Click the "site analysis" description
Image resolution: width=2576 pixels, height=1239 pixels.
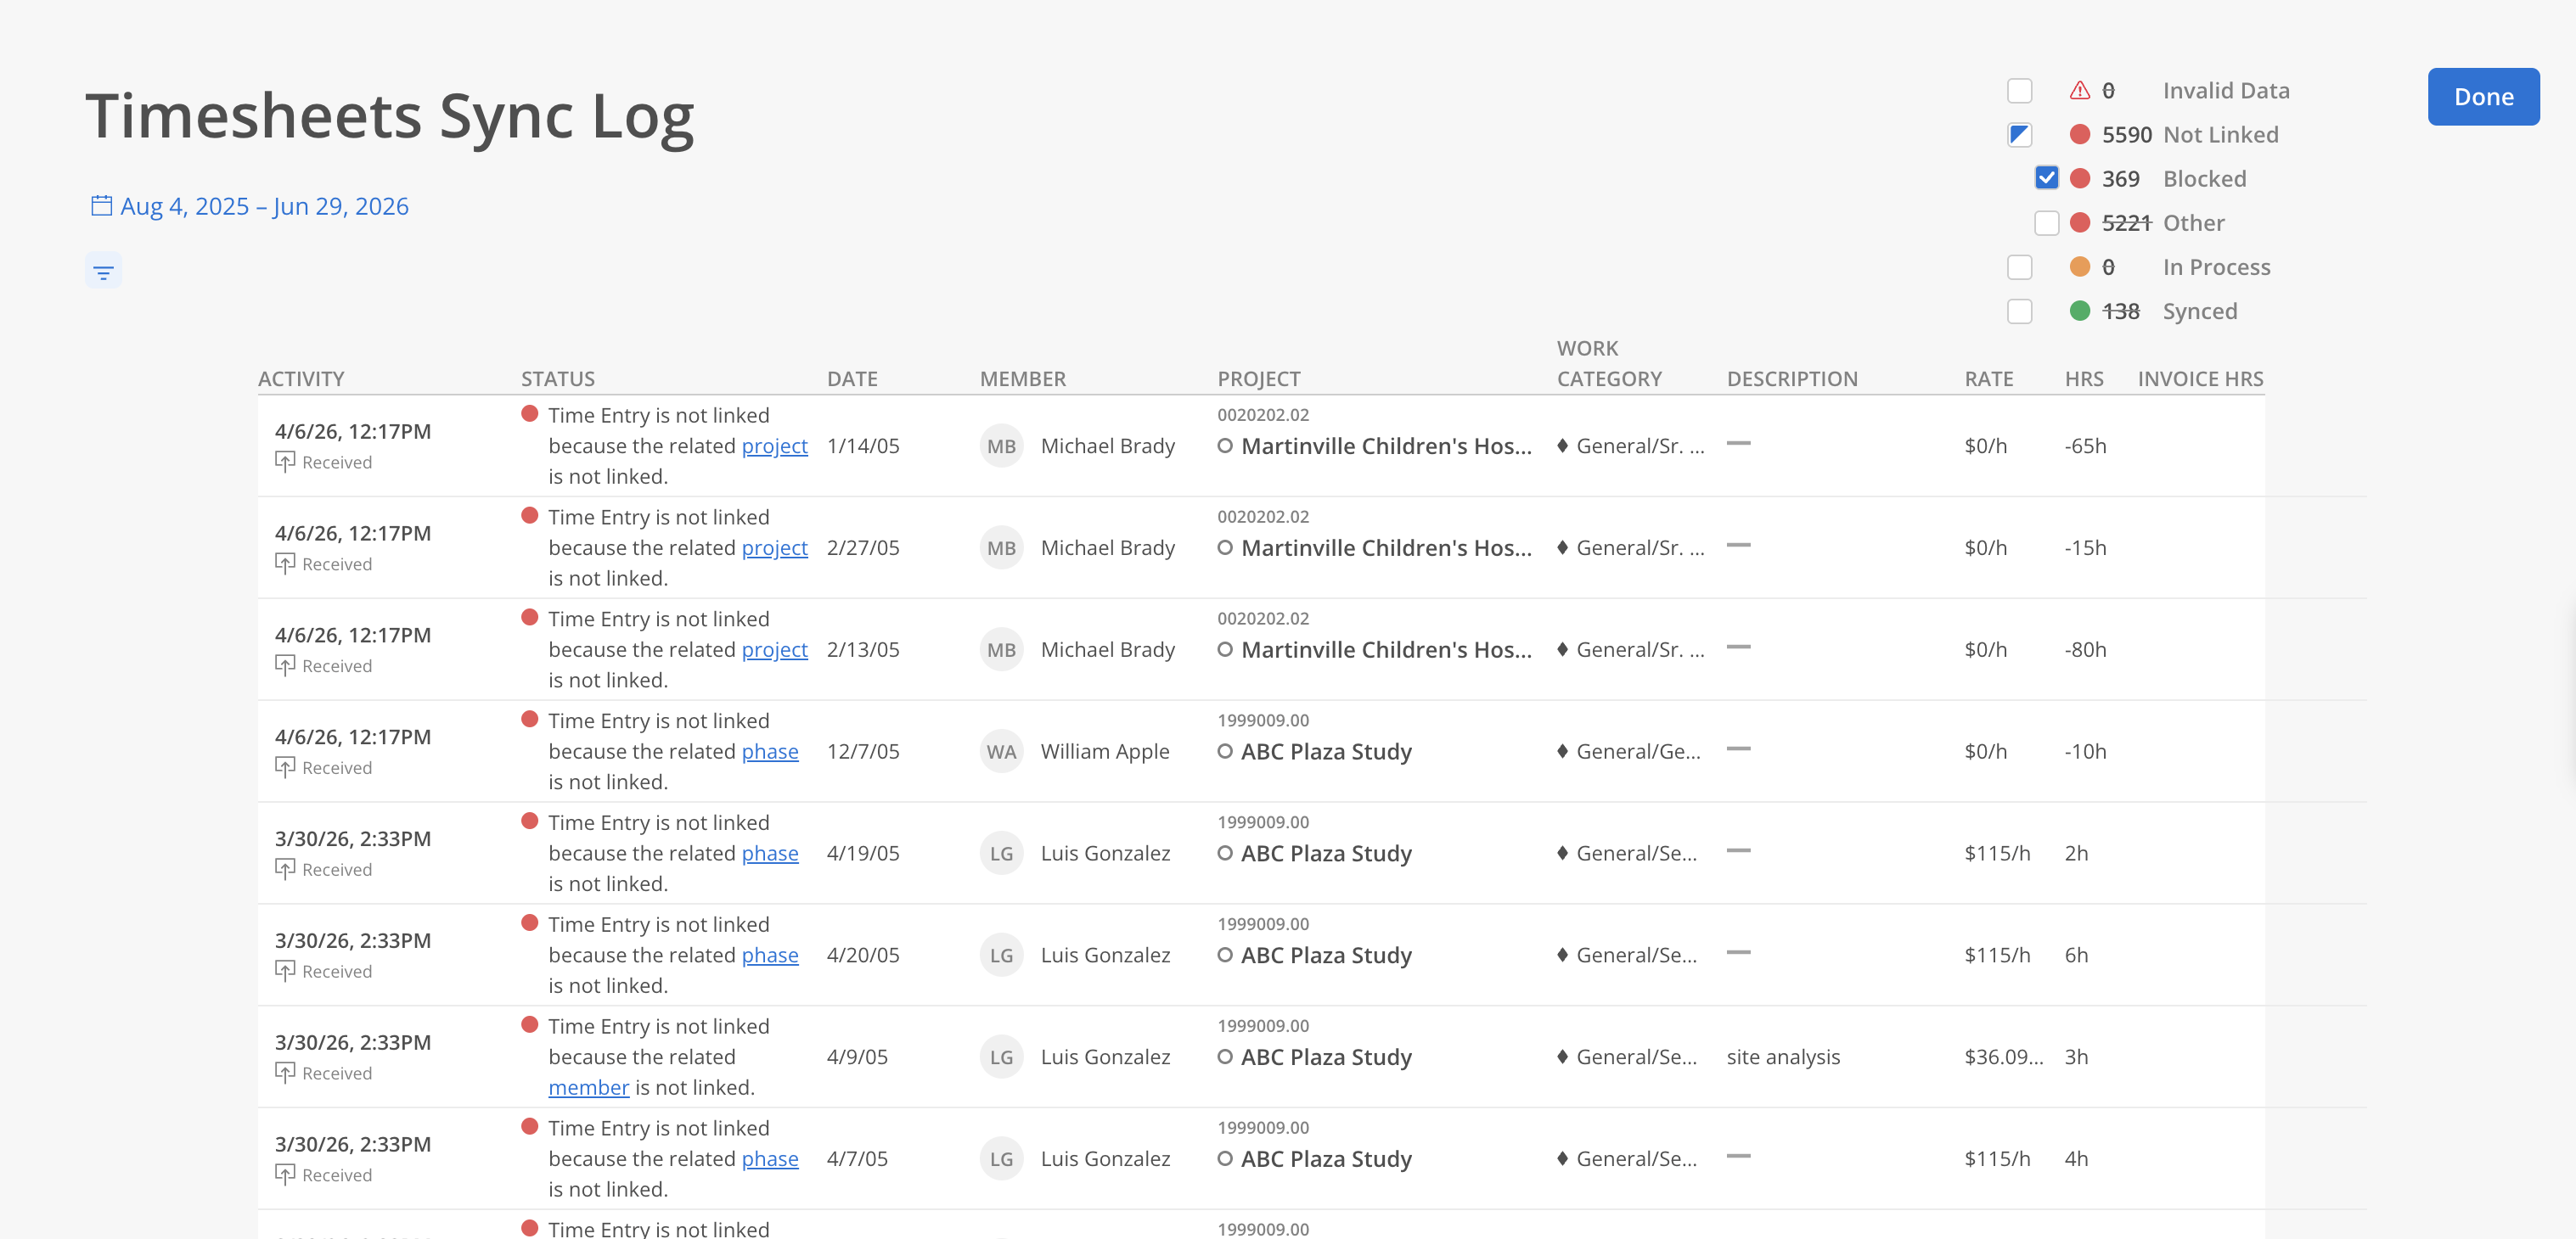coord(1783,1057)
